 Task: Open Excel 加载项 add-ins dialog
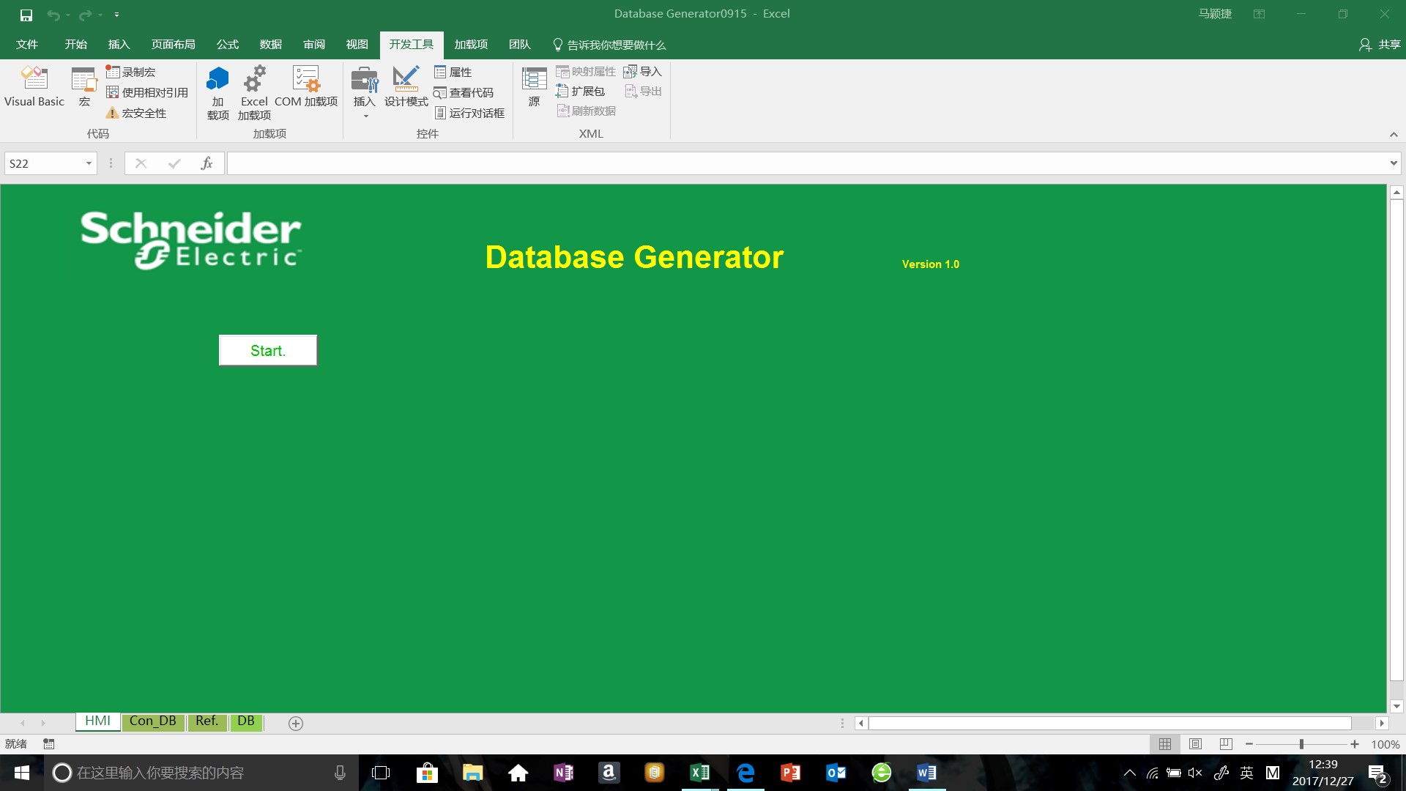pos(254,92)
